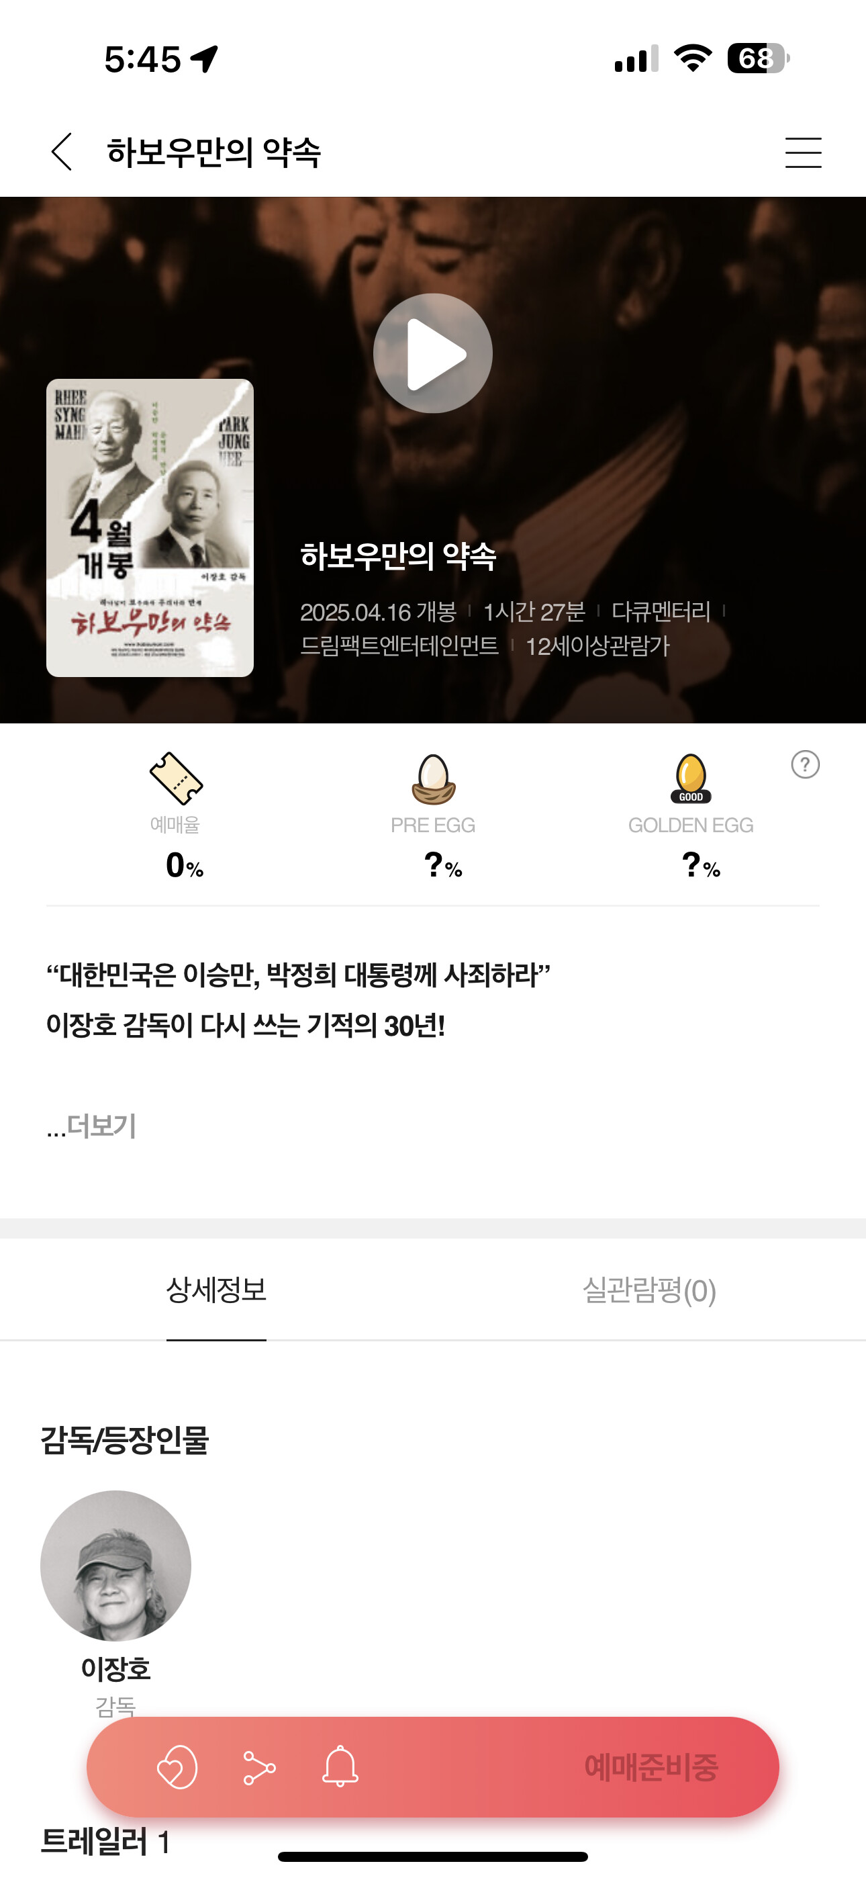Expand the synopsis with 더보기
This screenshot has height=1878, width=866.
click(92, 1126)
